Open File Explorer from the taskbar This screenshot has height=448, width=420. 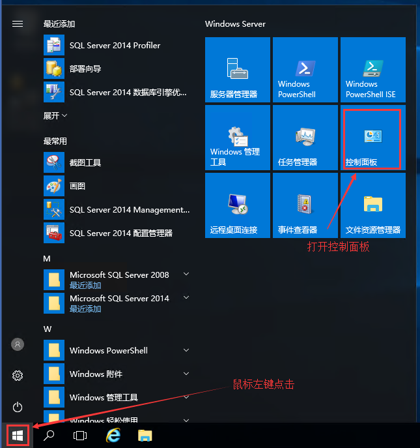(x=145, y=436)
